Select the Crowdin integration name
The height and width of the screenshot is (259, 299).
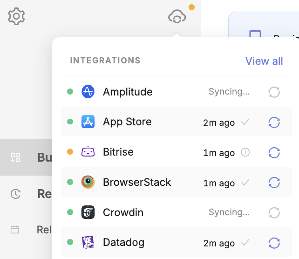[123, 212]
